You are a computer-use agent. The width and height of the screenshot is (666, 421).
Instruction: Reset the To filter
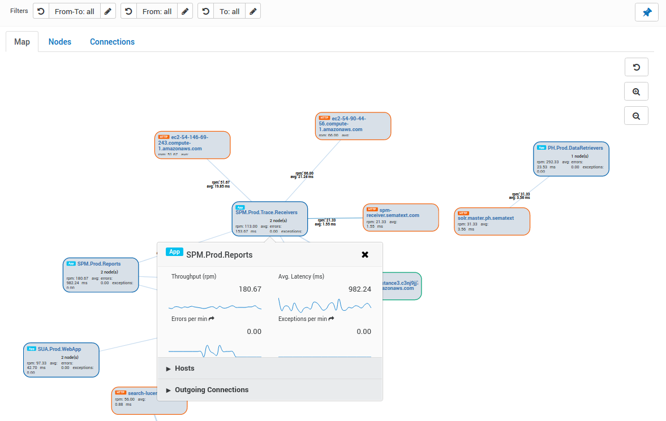pyautogui.click(x=205, y=11)
